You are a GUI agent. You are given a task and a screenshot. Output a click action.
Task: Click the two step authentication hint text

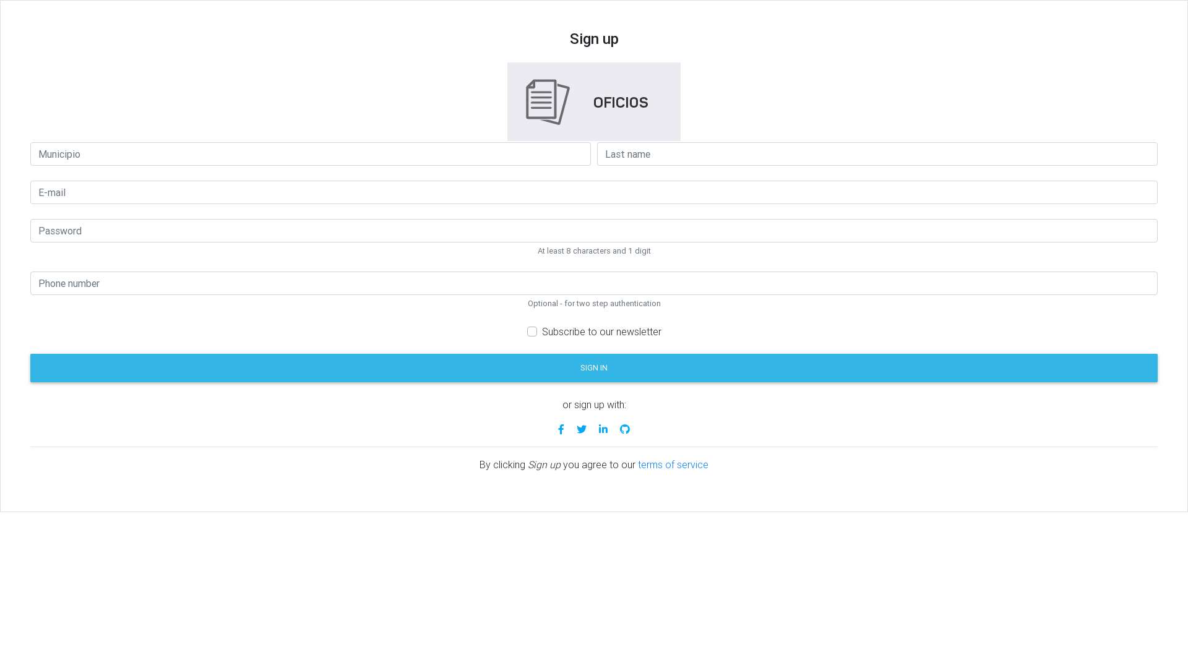(594, 304)
